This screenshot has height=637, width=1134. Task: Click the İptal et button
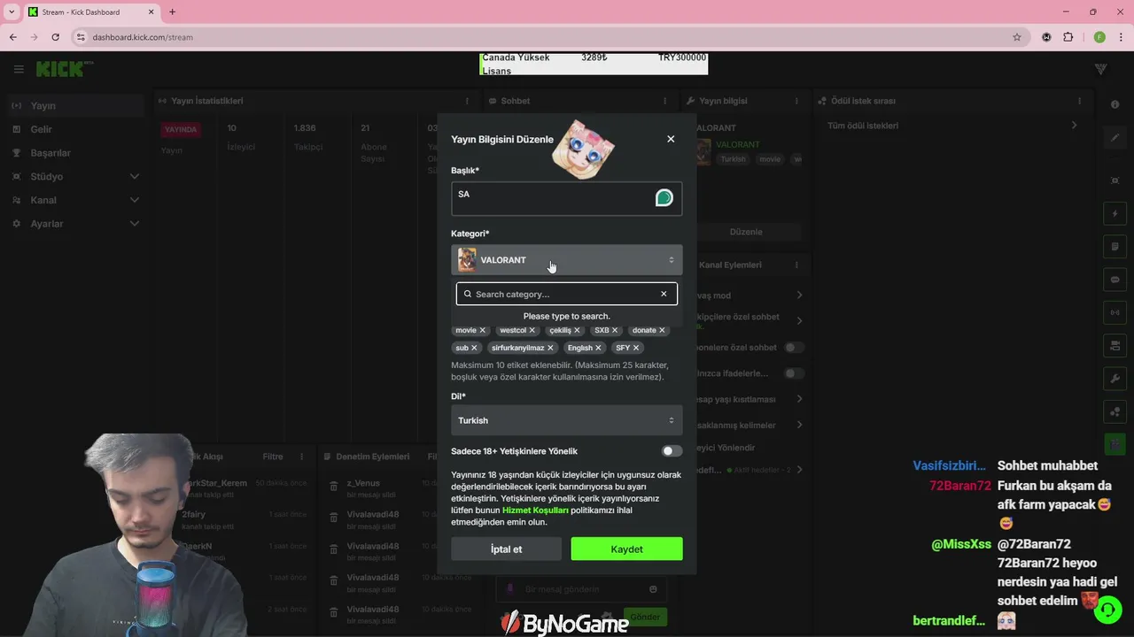(506, 549)
